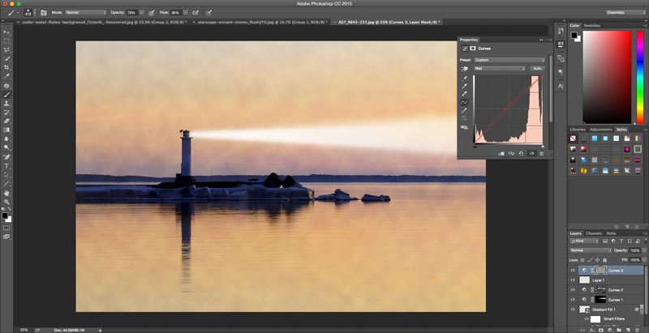Pick the black point eyedropper in Curves
The height and width of the screenshot is (333, 649).
(x=464, y=78)
